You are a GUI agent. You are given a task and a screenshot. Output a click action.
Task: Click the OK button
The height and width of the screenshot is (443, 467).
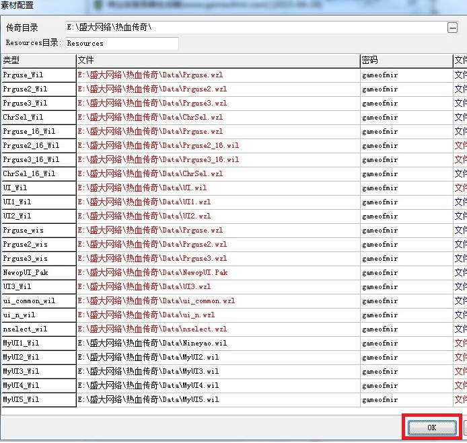coord(431,427)
